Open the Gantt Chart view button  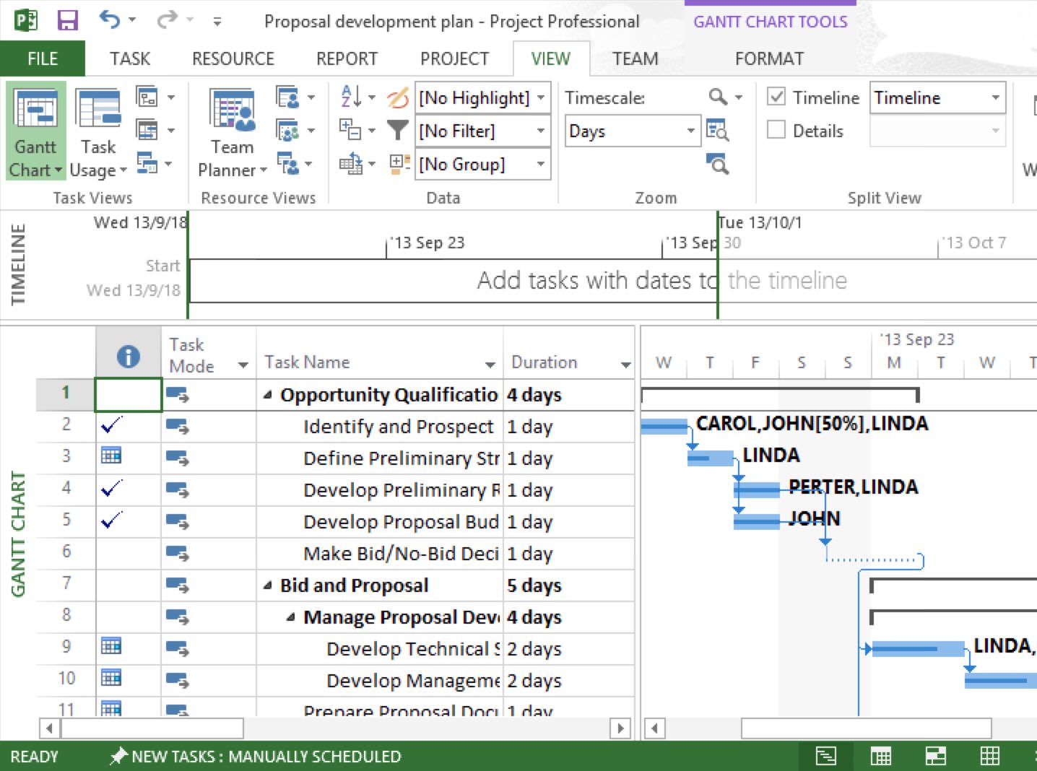pyautogui.click(x=35, y=131)
